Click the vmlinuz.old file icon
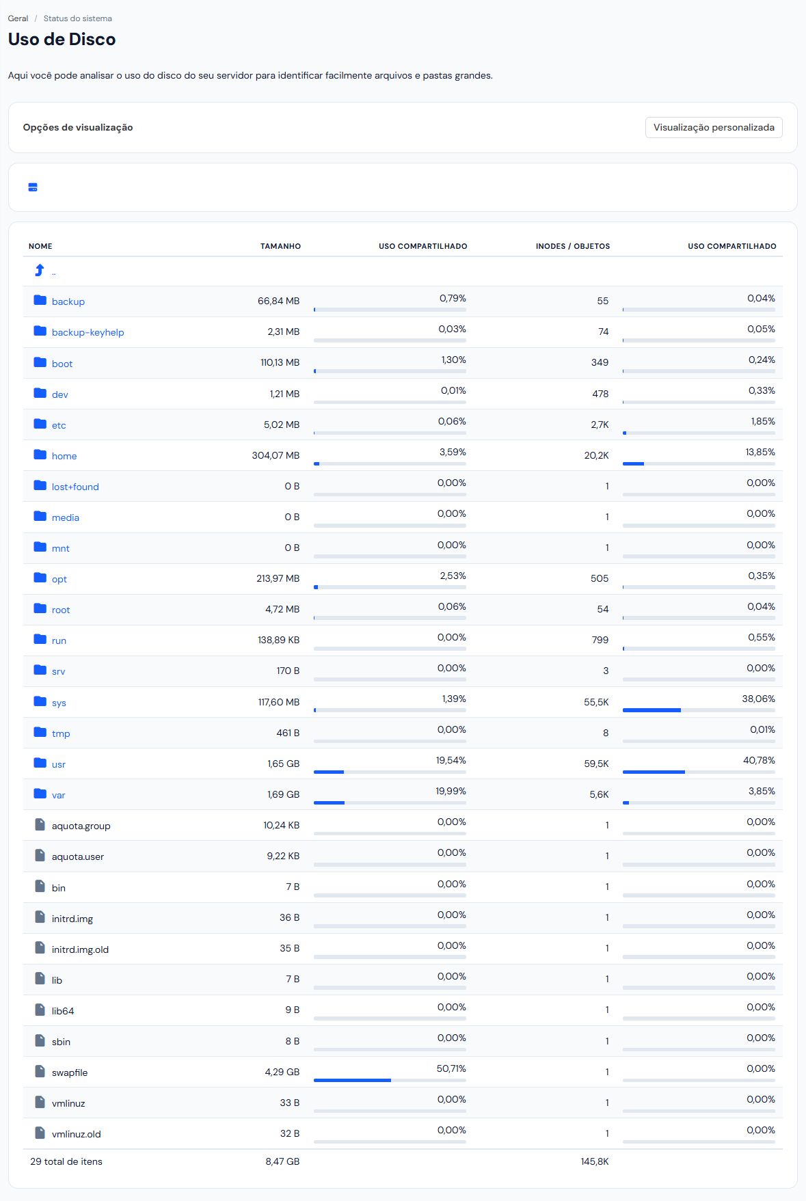Screen dimensions: 806x1201 [40, 1133]
